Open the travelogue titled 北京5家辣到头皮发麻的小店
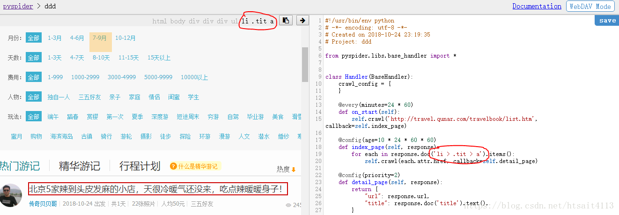The image size is (619, 215). pyautogui.click(x=158, y=189)
